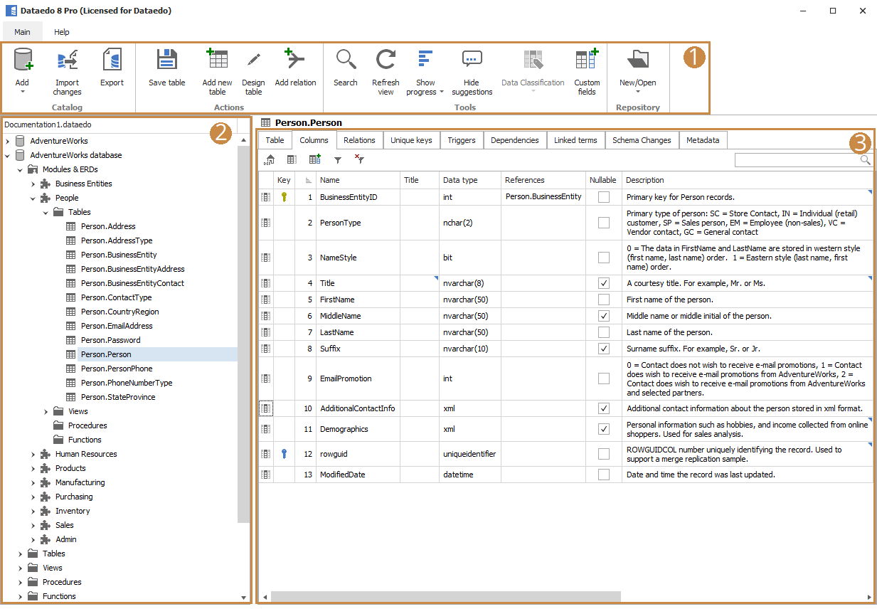Viewport: 877px width, 609px height.
Task: Click the row icon beside AdditionalContactInfo
Action: pos(265,408)
